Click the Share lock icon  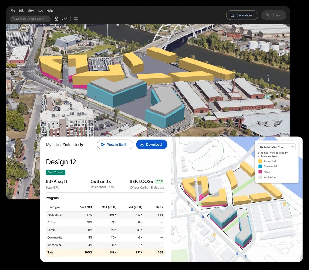pyautogui.click(x=267, y=15)
